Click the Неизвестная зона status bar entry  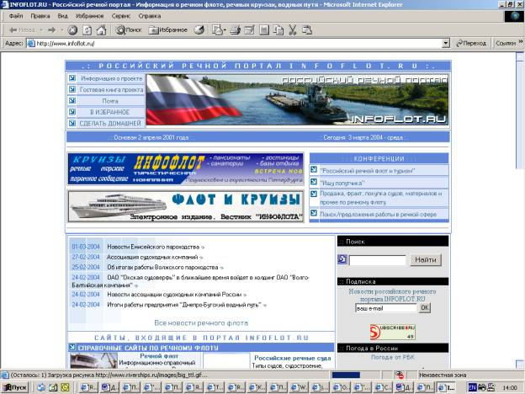click(x=443, y=375)
